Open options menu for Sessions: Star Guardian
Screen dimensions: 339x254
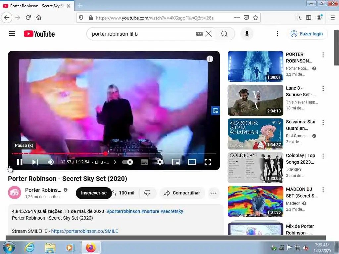tap(323, 122)
